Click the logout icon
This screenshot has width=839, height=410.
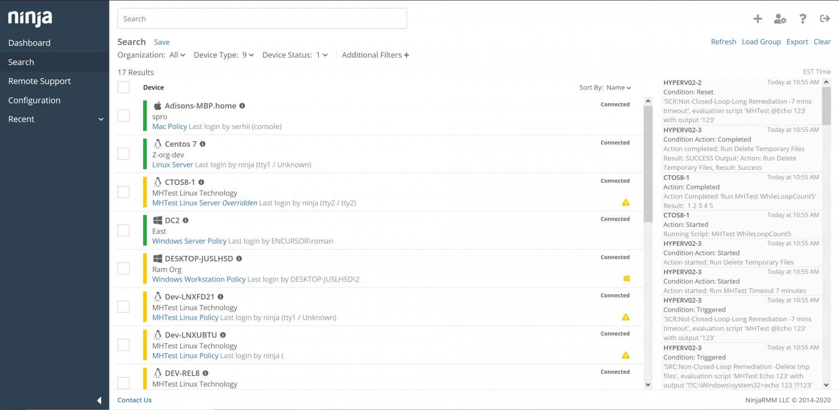[824, 19]
